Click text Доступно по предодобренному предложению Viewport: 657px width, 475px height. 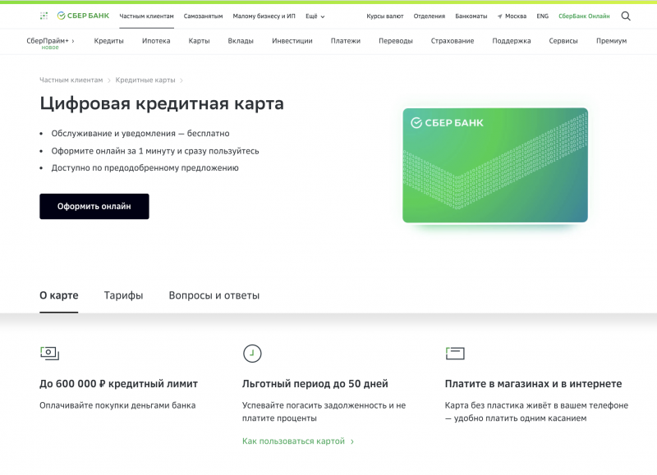pos(145,168)
